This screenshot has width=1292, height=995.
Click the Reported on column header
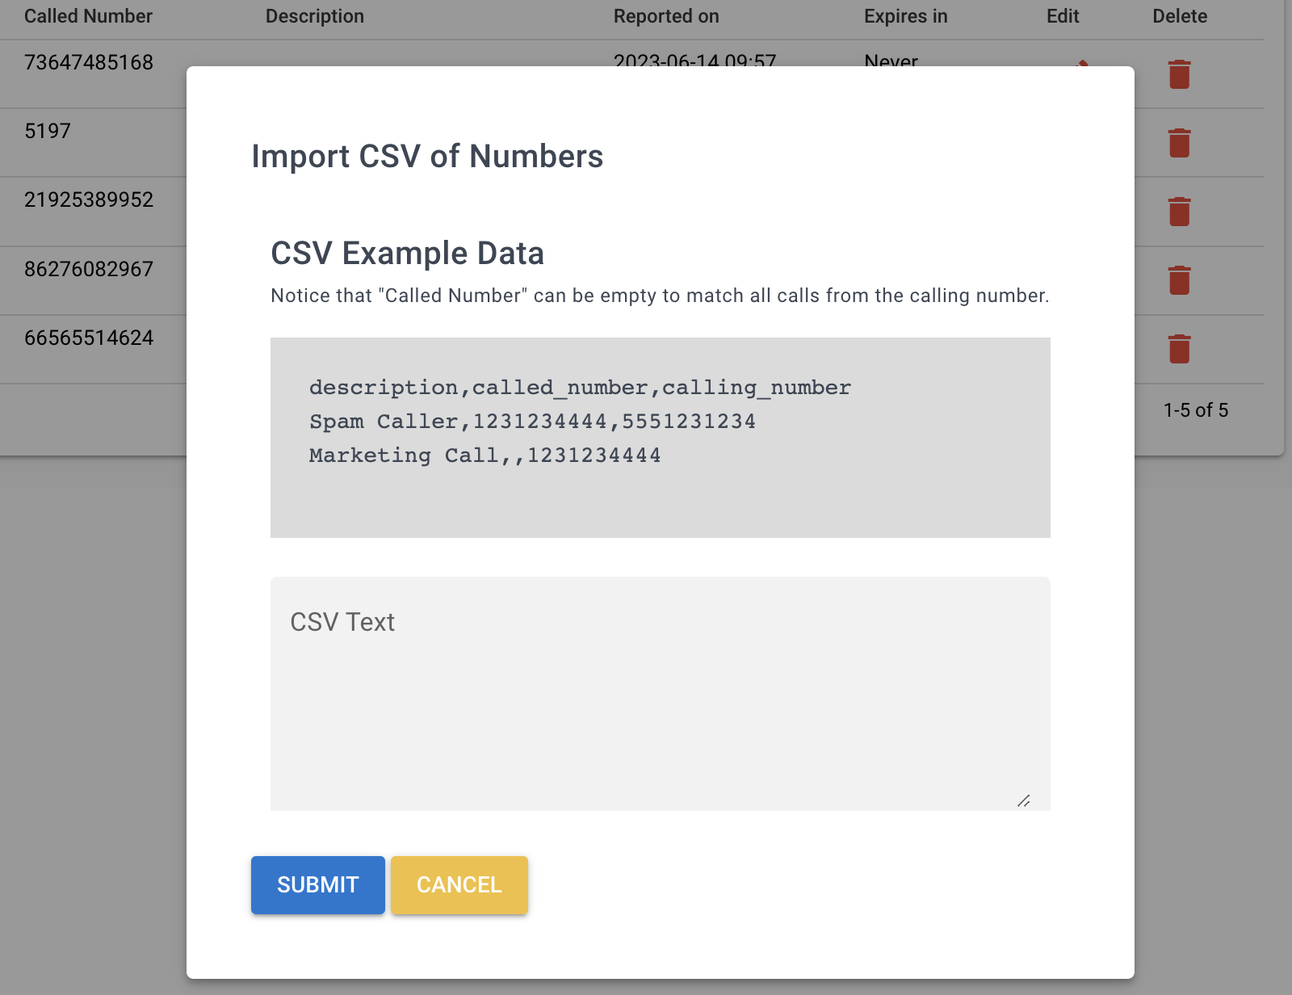coord(666,16)
